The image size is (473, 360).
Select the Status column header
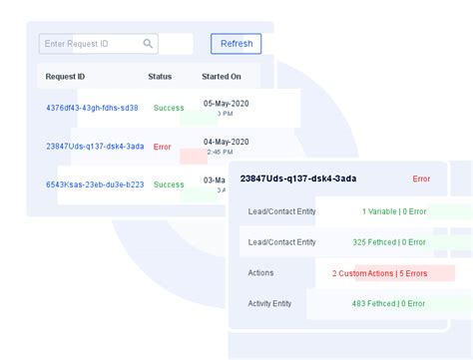[x=160, y=77]
